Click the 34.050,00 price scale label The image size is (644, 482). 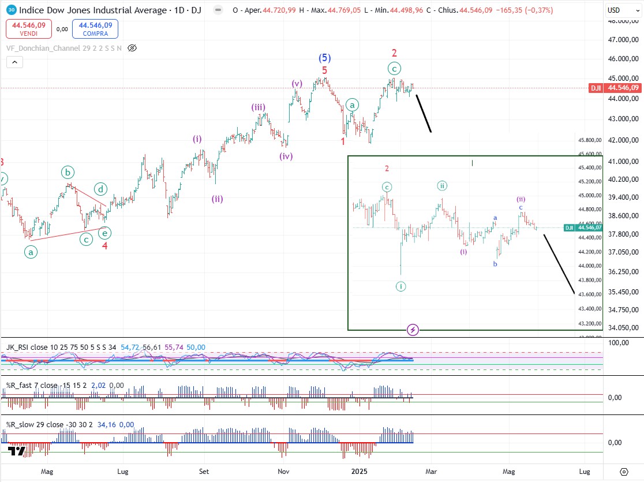(623, 327)
